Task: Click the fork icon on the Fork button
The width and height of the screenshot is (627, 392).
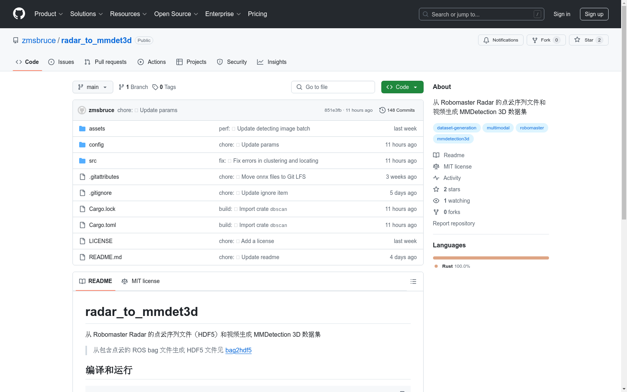Action: (x=535, y=40)
